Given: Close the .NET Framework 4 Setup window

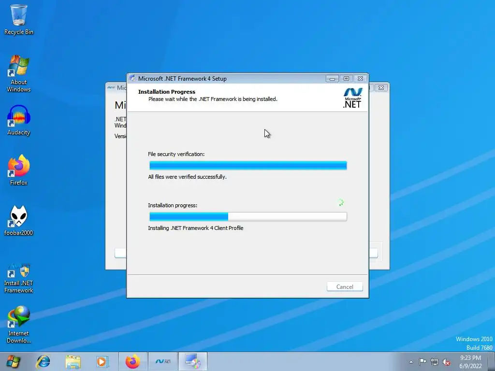Looking at the screenshot, I should click(360, 79).
